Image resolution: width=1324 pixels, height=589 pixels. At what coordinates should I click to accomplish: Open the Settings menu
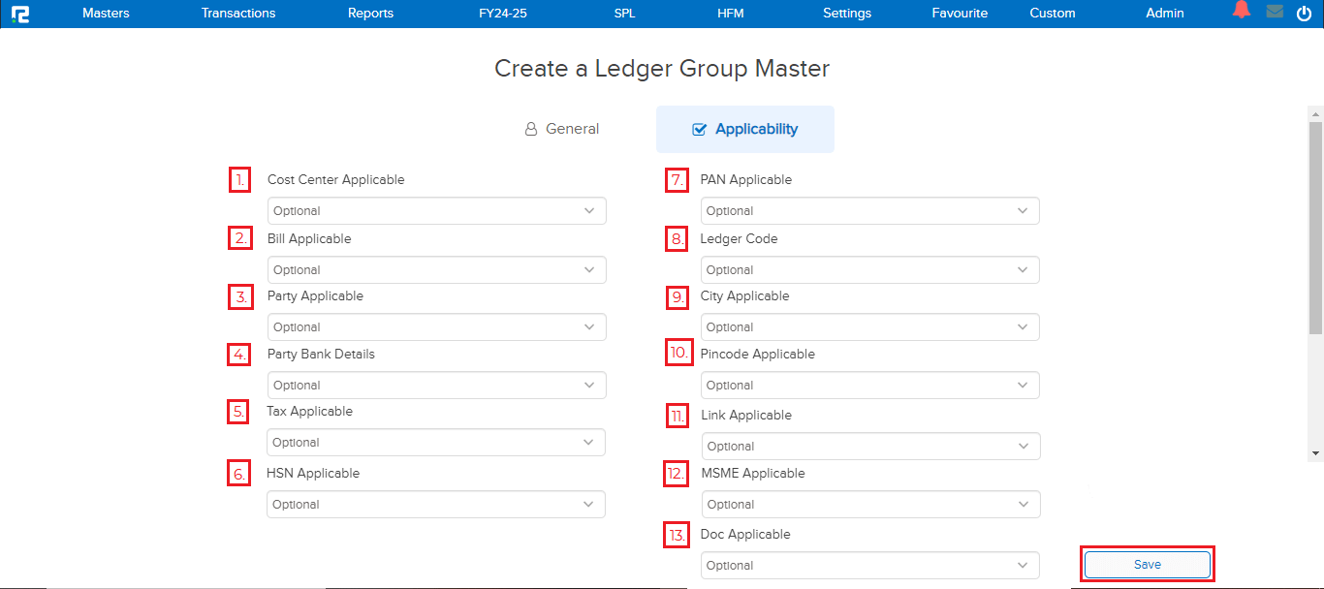tap(847, 14)
